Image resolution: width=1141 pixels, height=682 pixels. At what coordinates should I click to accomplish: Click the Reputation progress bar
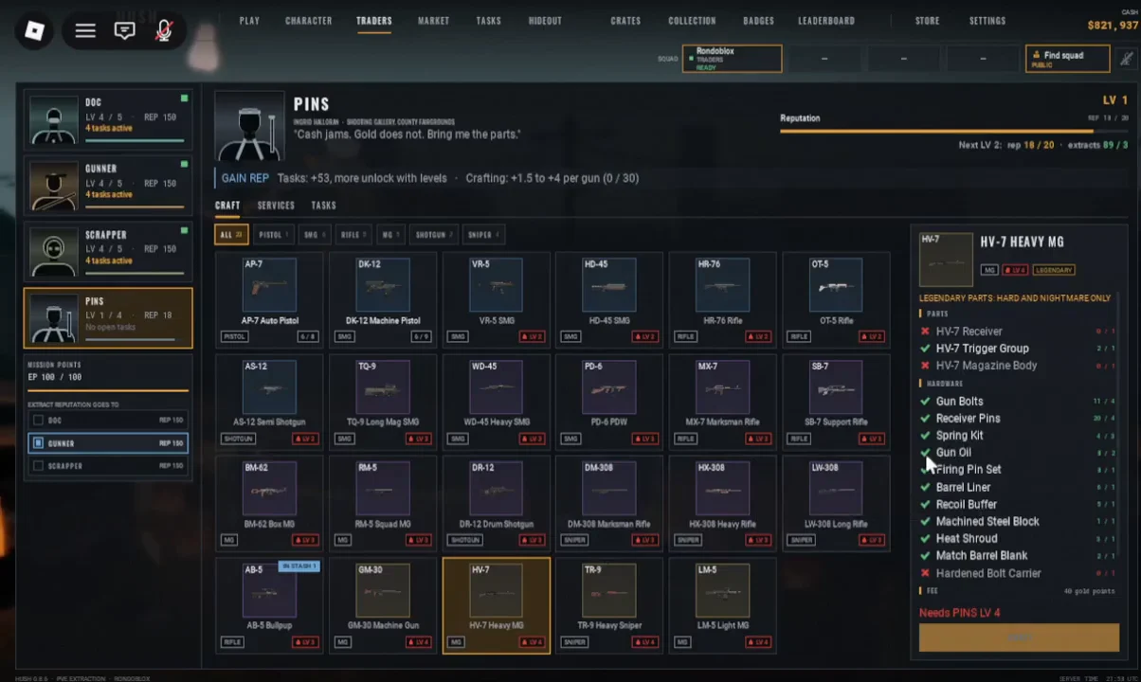pyautogui.click(x=954, y=131)
